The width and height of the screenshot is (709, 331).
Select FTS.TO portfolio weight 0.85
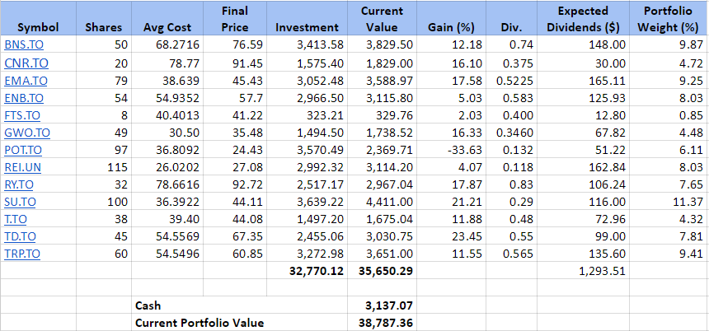tap(669, 115)
